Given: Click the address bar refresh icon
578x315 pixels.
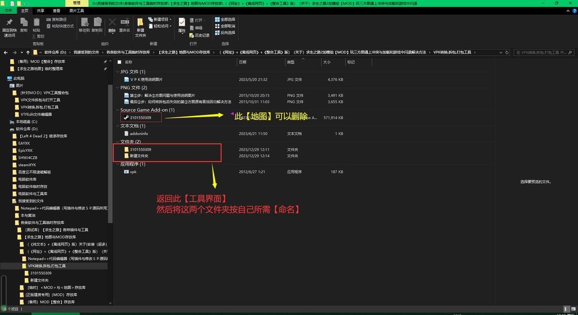Looking at the screenshot, I should [507, 53].
